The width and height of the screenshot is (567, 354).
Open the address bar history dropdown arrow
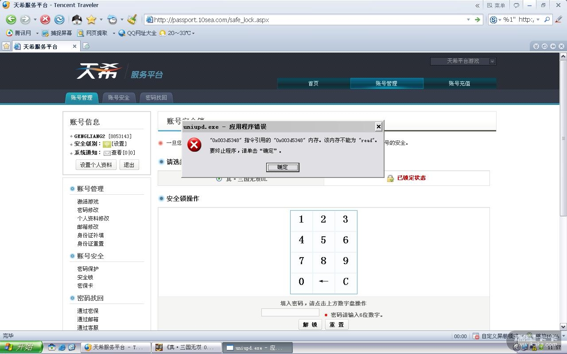(468, 19)
